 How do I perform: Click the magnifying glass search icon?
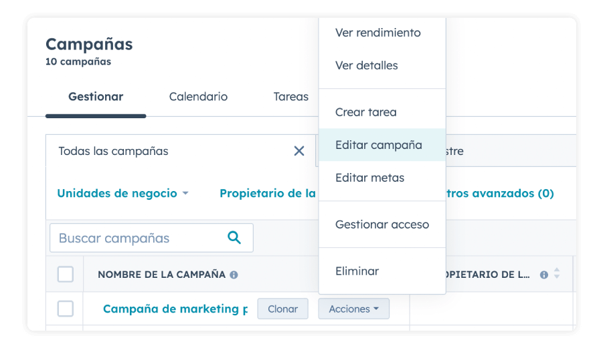234,238
